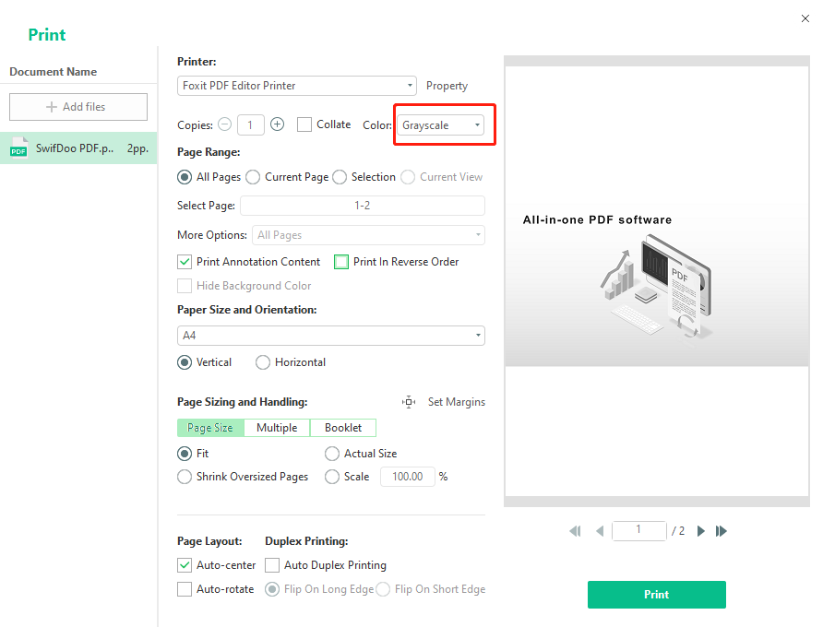Jump to the last page in preview
Image resolution: width=823 pixels, height=627 pixels.
coord(721,531)
